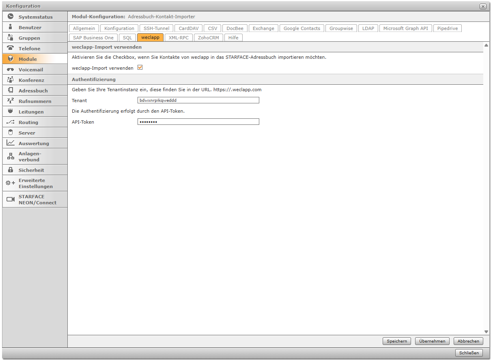Toggle the weclapp-Import verwenden checkbox

point(140,68)
